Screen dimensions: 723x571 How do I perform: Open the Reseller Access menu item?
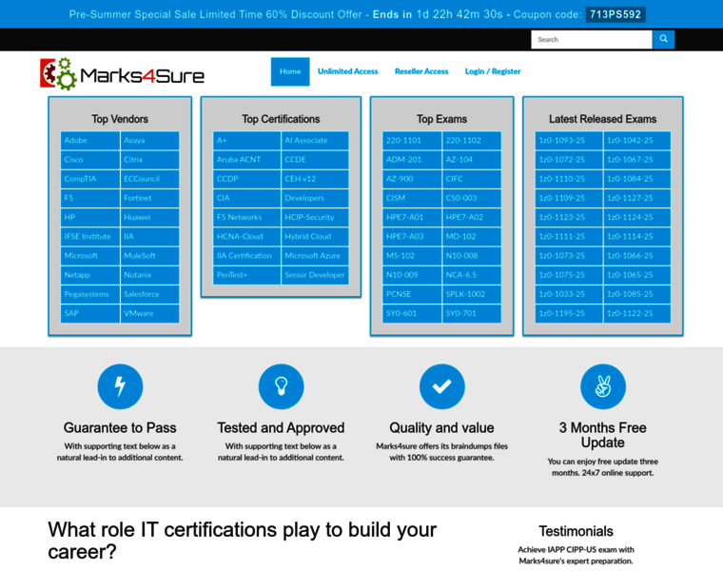(x=421, y=71)
